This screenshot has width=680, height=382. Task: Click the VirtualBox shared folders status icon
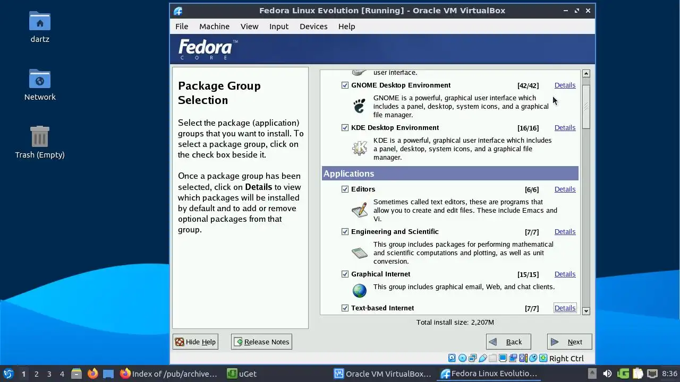tap(492, 358)
